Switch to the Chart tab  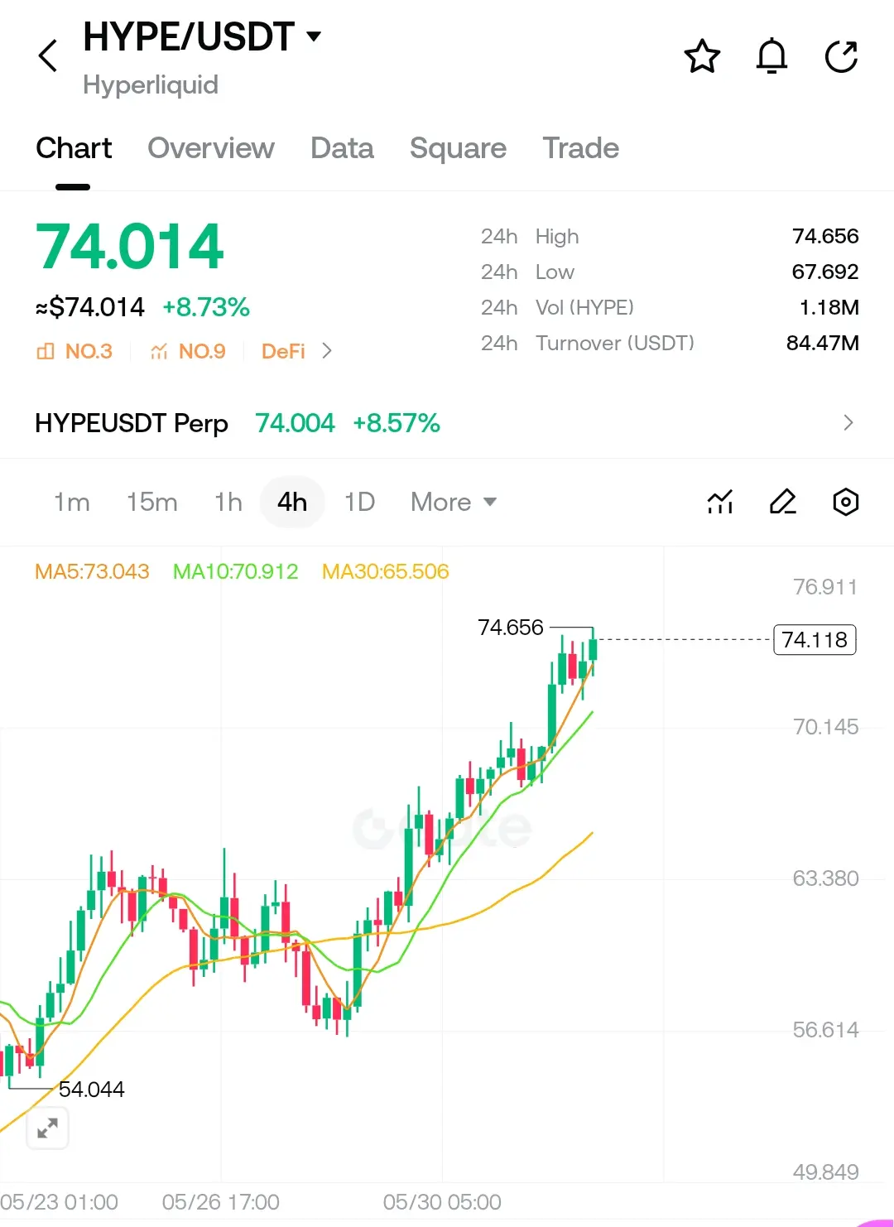pos(74,148)
